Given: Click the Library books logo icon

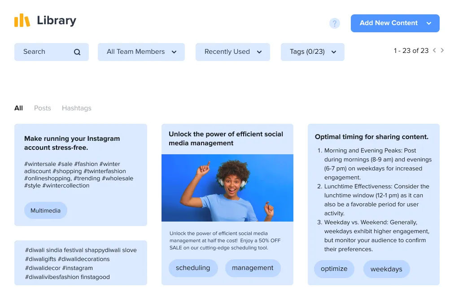Looking at the screenshot, I should [x=22, y=20].
